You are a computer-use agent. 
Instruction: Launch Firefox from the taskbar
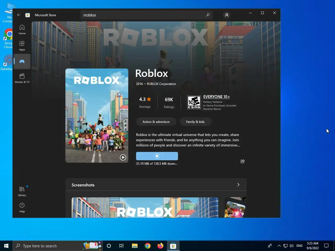click(160, 246)
